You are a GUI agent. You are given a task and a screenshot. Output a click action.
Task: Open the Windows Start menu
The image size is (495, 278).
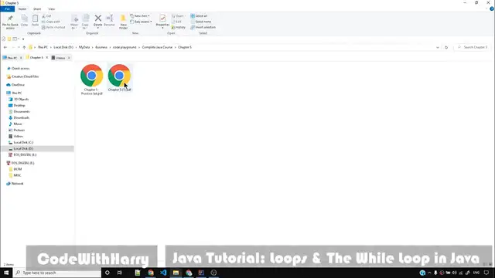point(6,273)
